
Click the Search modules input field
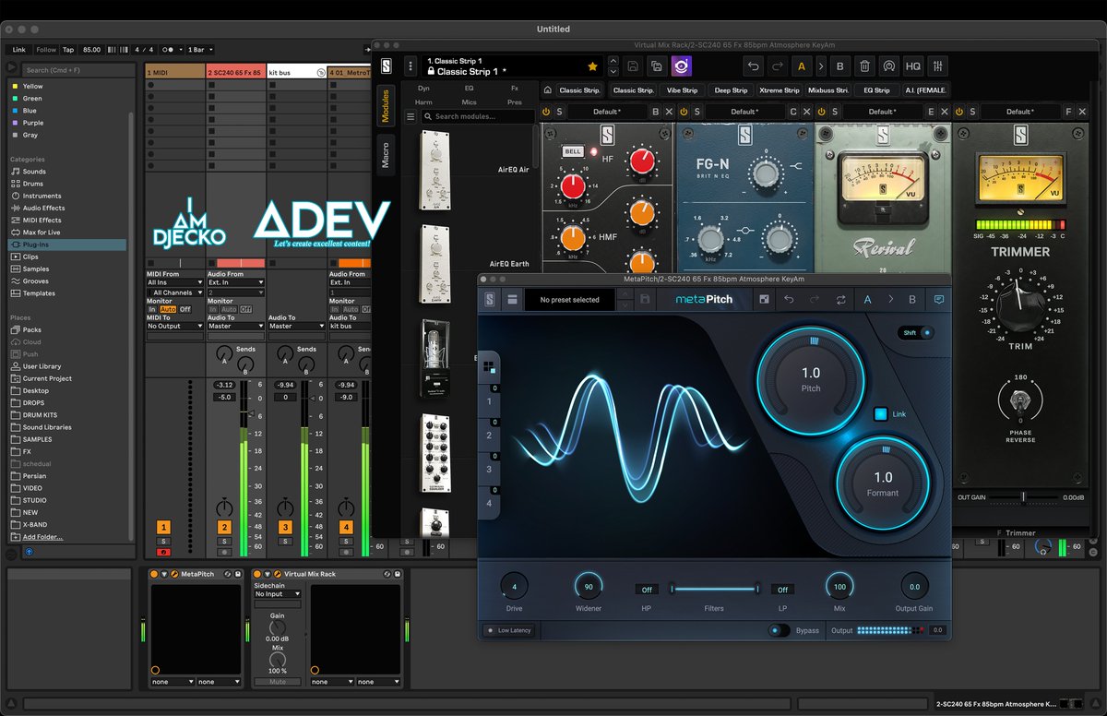[478, 116]
